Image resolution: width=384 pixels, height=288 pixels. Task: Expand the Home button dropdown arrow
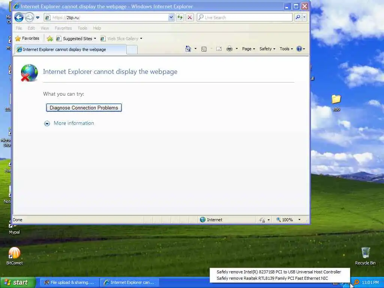pyautogui.click(x=195, y=49)
